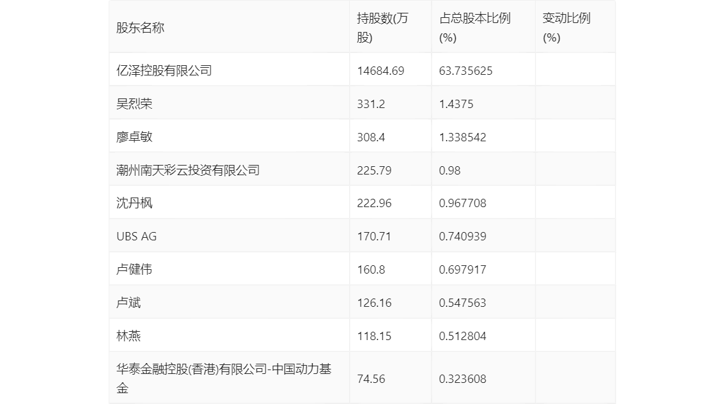Click shareholder name 廖卓敏
725x404 pixels.
[x=134, y=137]
